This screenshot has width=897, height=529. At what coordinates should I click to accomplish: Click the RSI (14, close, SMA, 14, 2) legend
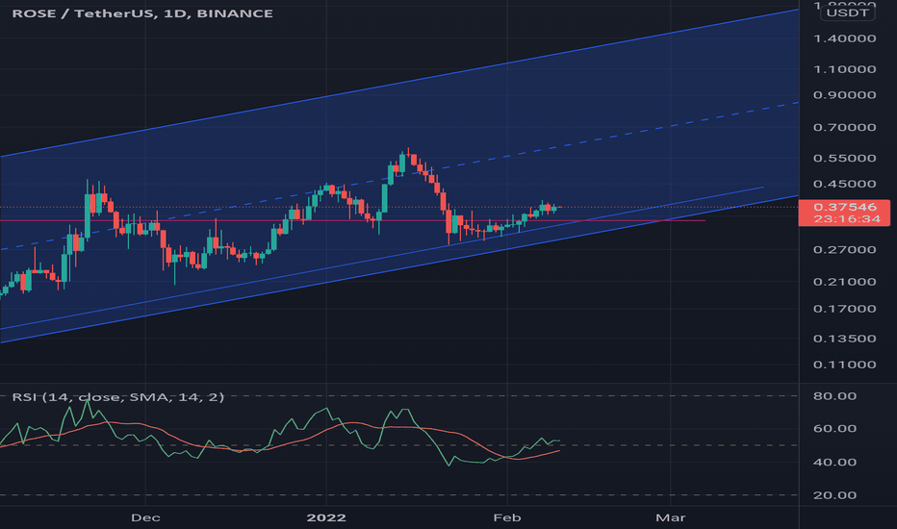pyautogui.click(x=117, y=397)
